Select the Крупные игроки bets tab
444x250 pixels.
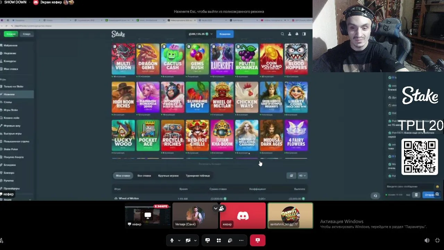click(168, 176)
